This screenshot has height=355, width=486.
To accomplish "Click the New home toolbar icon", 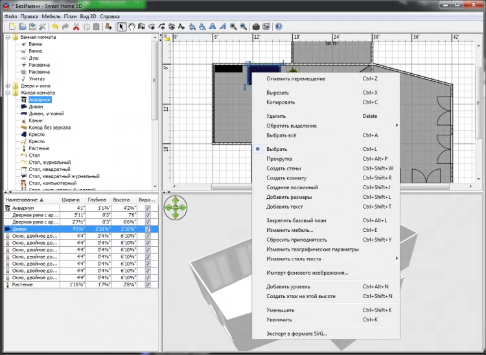I will [x=12, y=27].
